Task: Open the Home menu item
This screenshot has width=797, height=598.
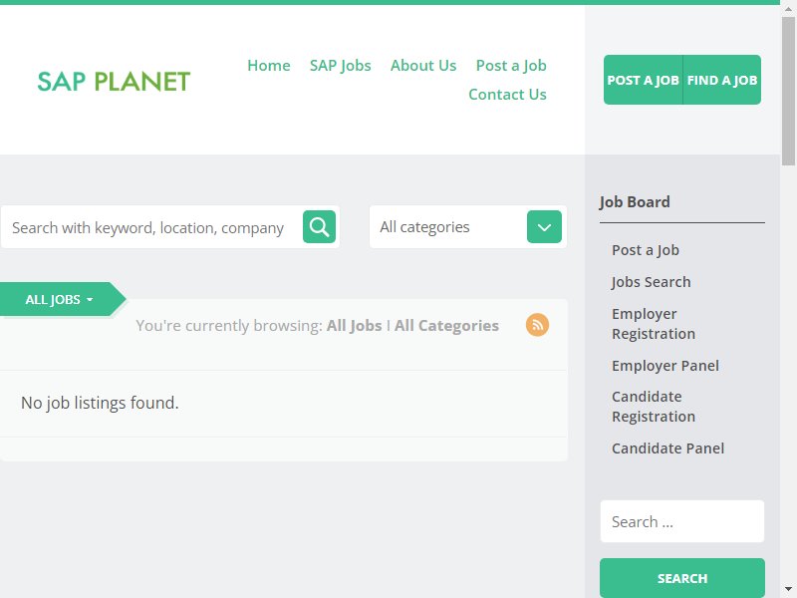Action: coord(269,66)
